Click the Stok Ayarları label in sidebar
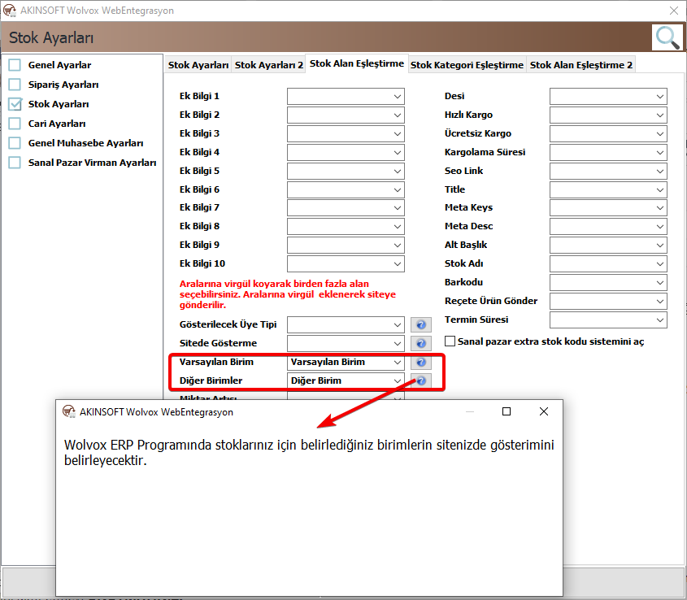 (x=59, y=104)
